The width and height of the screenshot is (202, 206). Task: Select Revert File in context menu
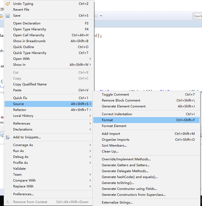[49, 10]
